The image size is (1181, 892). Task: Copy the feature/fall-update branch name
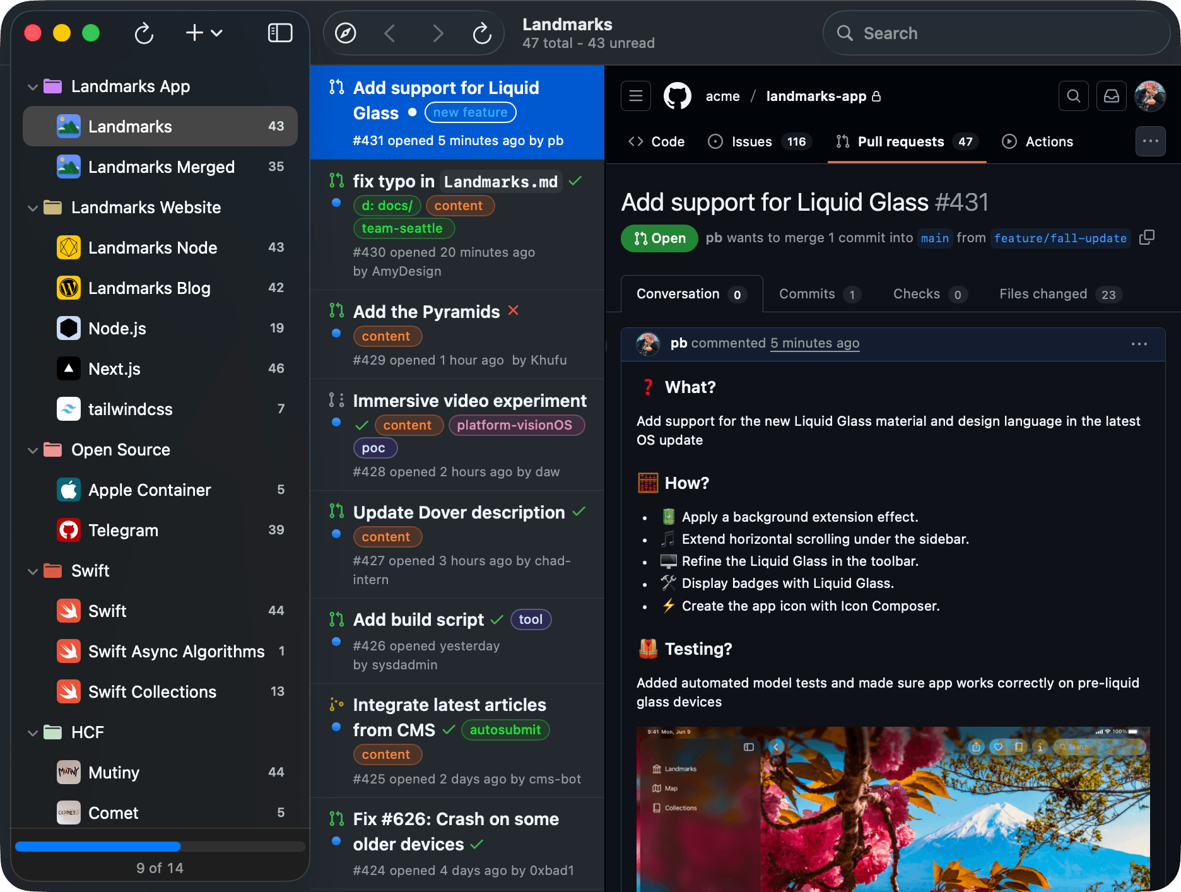point(1147,237)
